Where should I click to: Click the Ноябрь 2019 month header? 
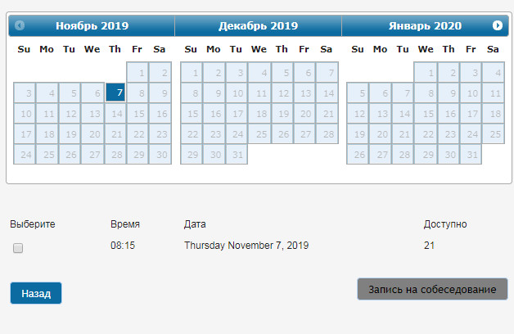coord(92,25)
